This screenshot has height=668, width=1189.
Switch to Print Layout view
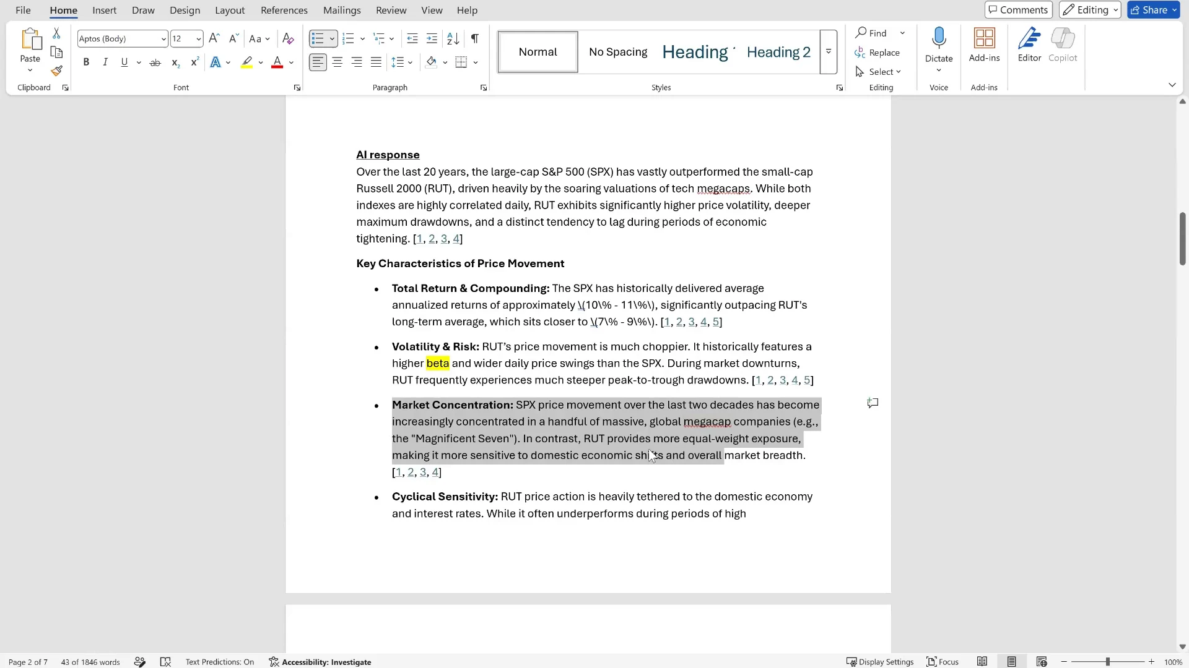point(1012,662)
